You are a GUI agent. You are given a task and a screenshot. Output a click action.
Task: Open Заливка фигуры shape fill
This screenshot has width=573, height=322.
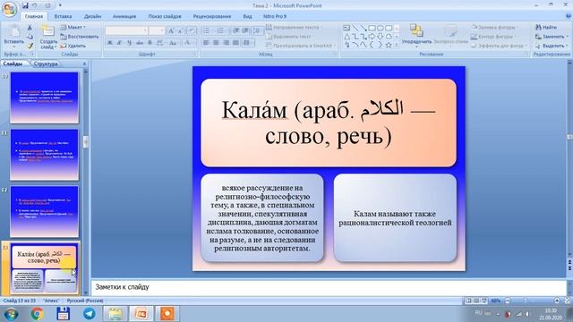click(x=494, y=27)
